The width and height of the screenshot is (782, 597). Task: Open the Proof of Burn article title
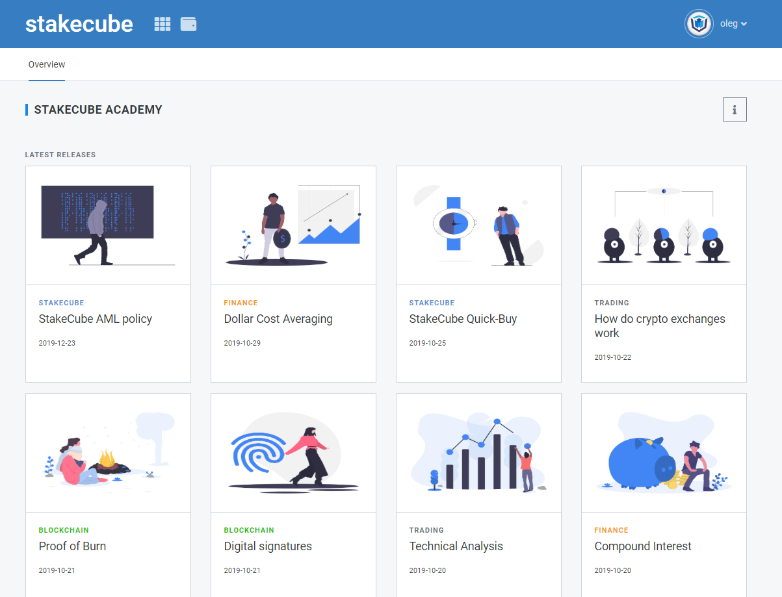[72, 546]
